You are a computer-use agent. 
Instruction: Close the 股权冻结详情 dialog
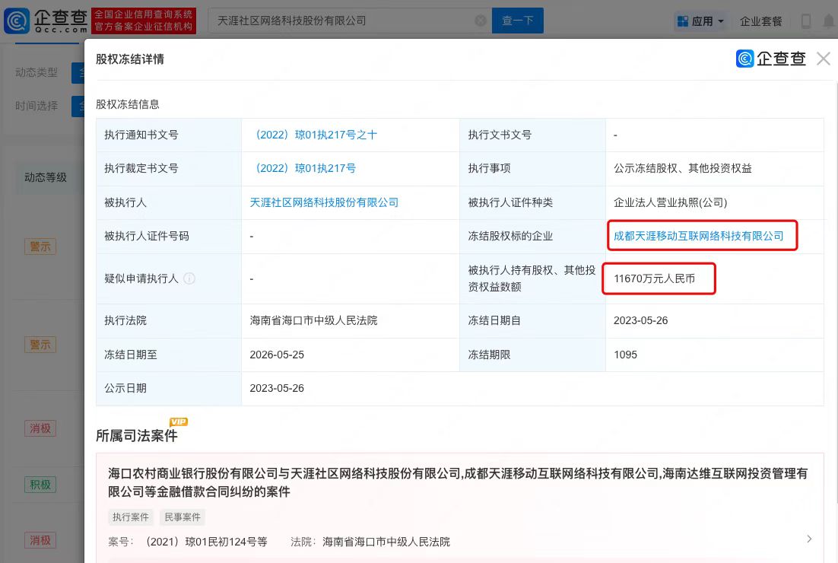pos(824,59)
